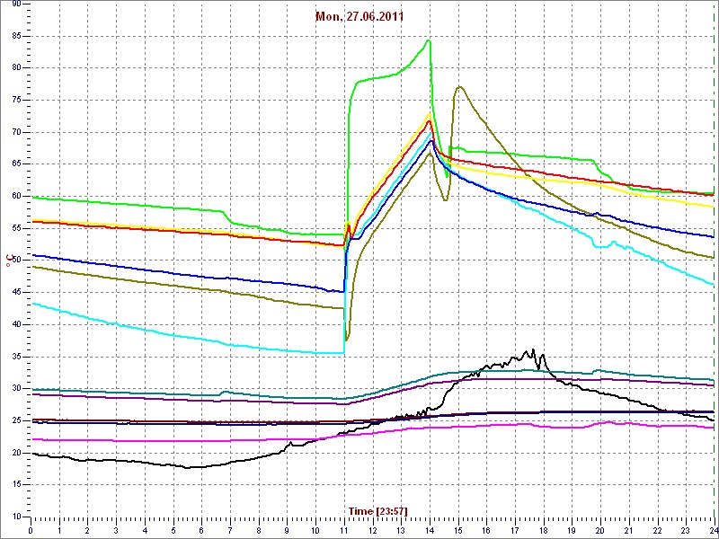Viewport: 719px width, 539px height.
Task: Click hour 3 label on time axis
Action: (x=116, y=532)
